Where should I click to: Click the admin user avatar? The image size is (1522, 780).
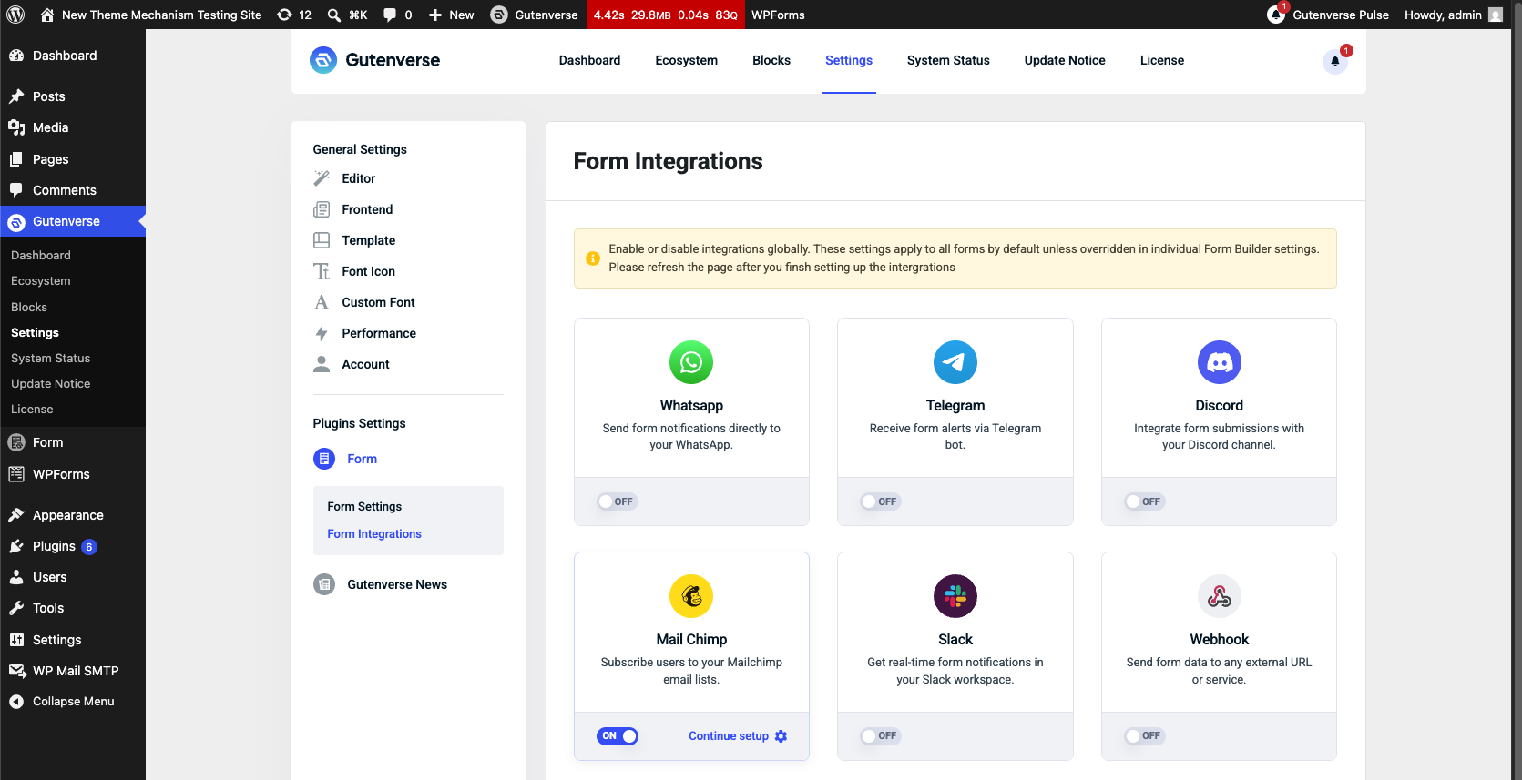tap(1496, 15)
